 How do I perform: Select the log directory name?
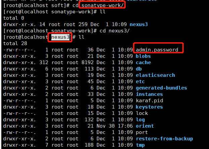pos(140,120)
